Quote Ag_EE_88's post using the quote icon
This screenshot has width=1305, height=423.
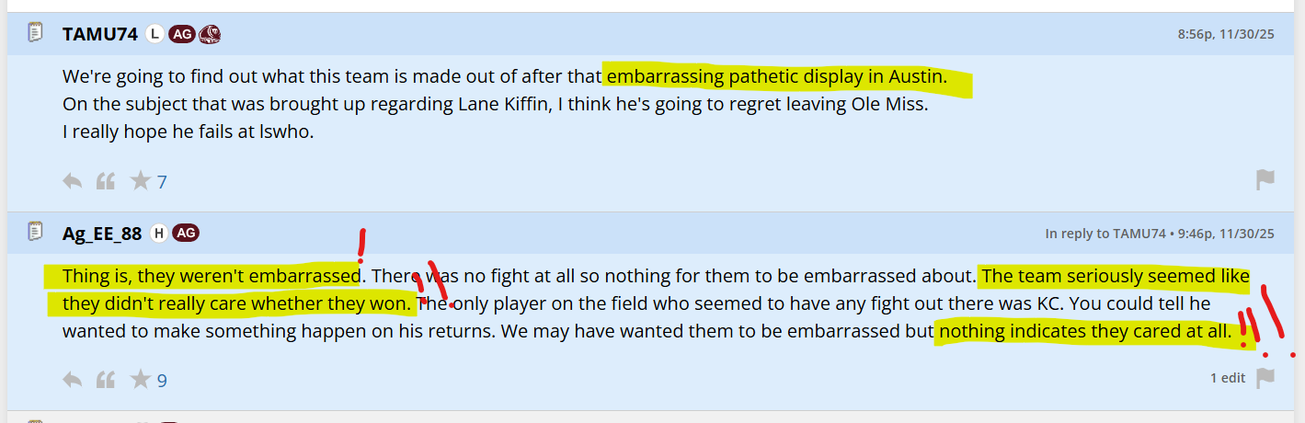(106, 380)
